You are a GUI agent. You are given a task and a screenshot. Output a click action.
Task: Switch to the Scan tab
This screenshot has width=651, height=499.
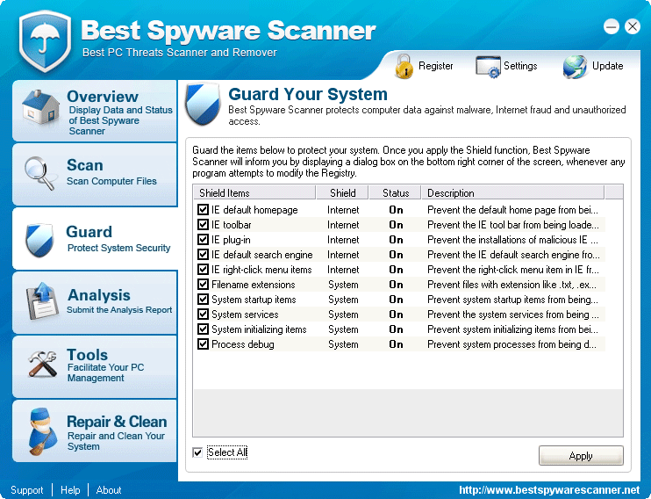pyautogui.click(x=95, y=175)
